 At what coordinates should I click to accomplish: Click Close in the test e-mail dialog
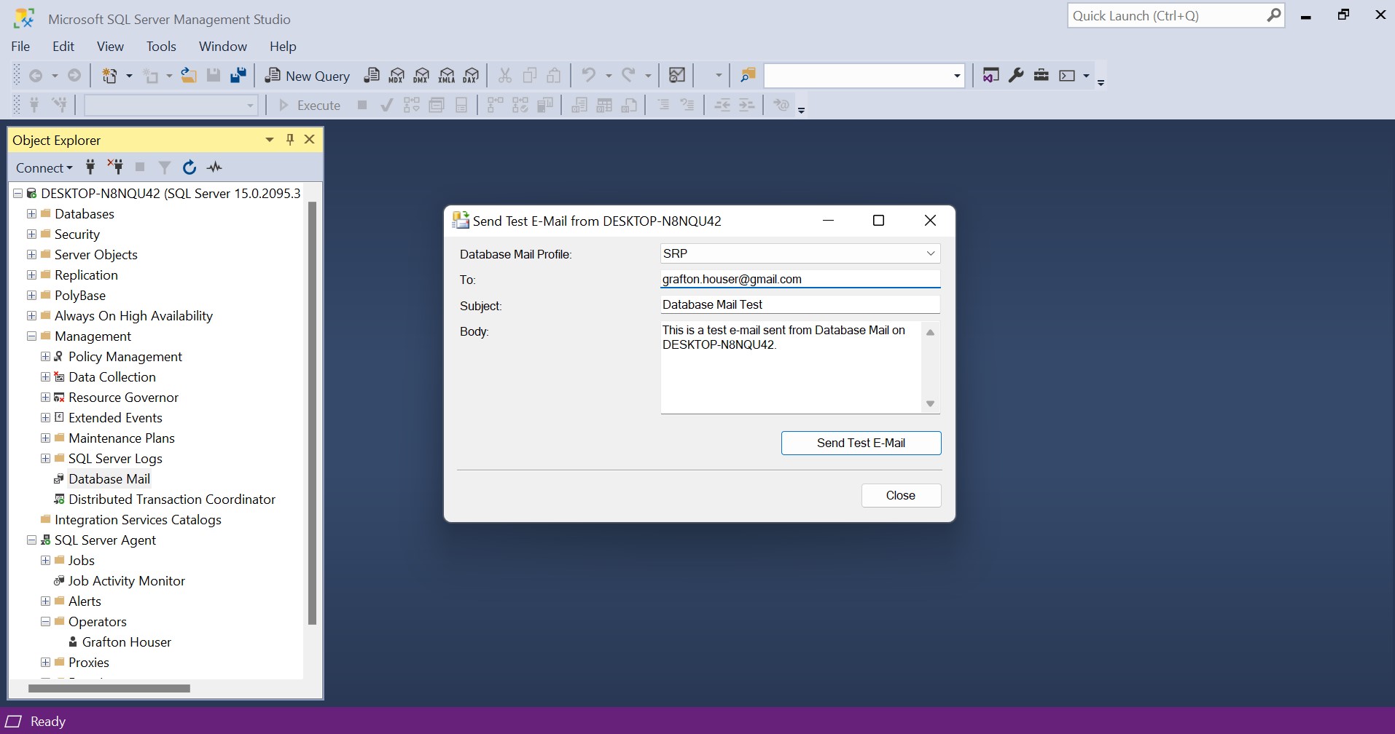pyautogui.click(x=901, y=495)
